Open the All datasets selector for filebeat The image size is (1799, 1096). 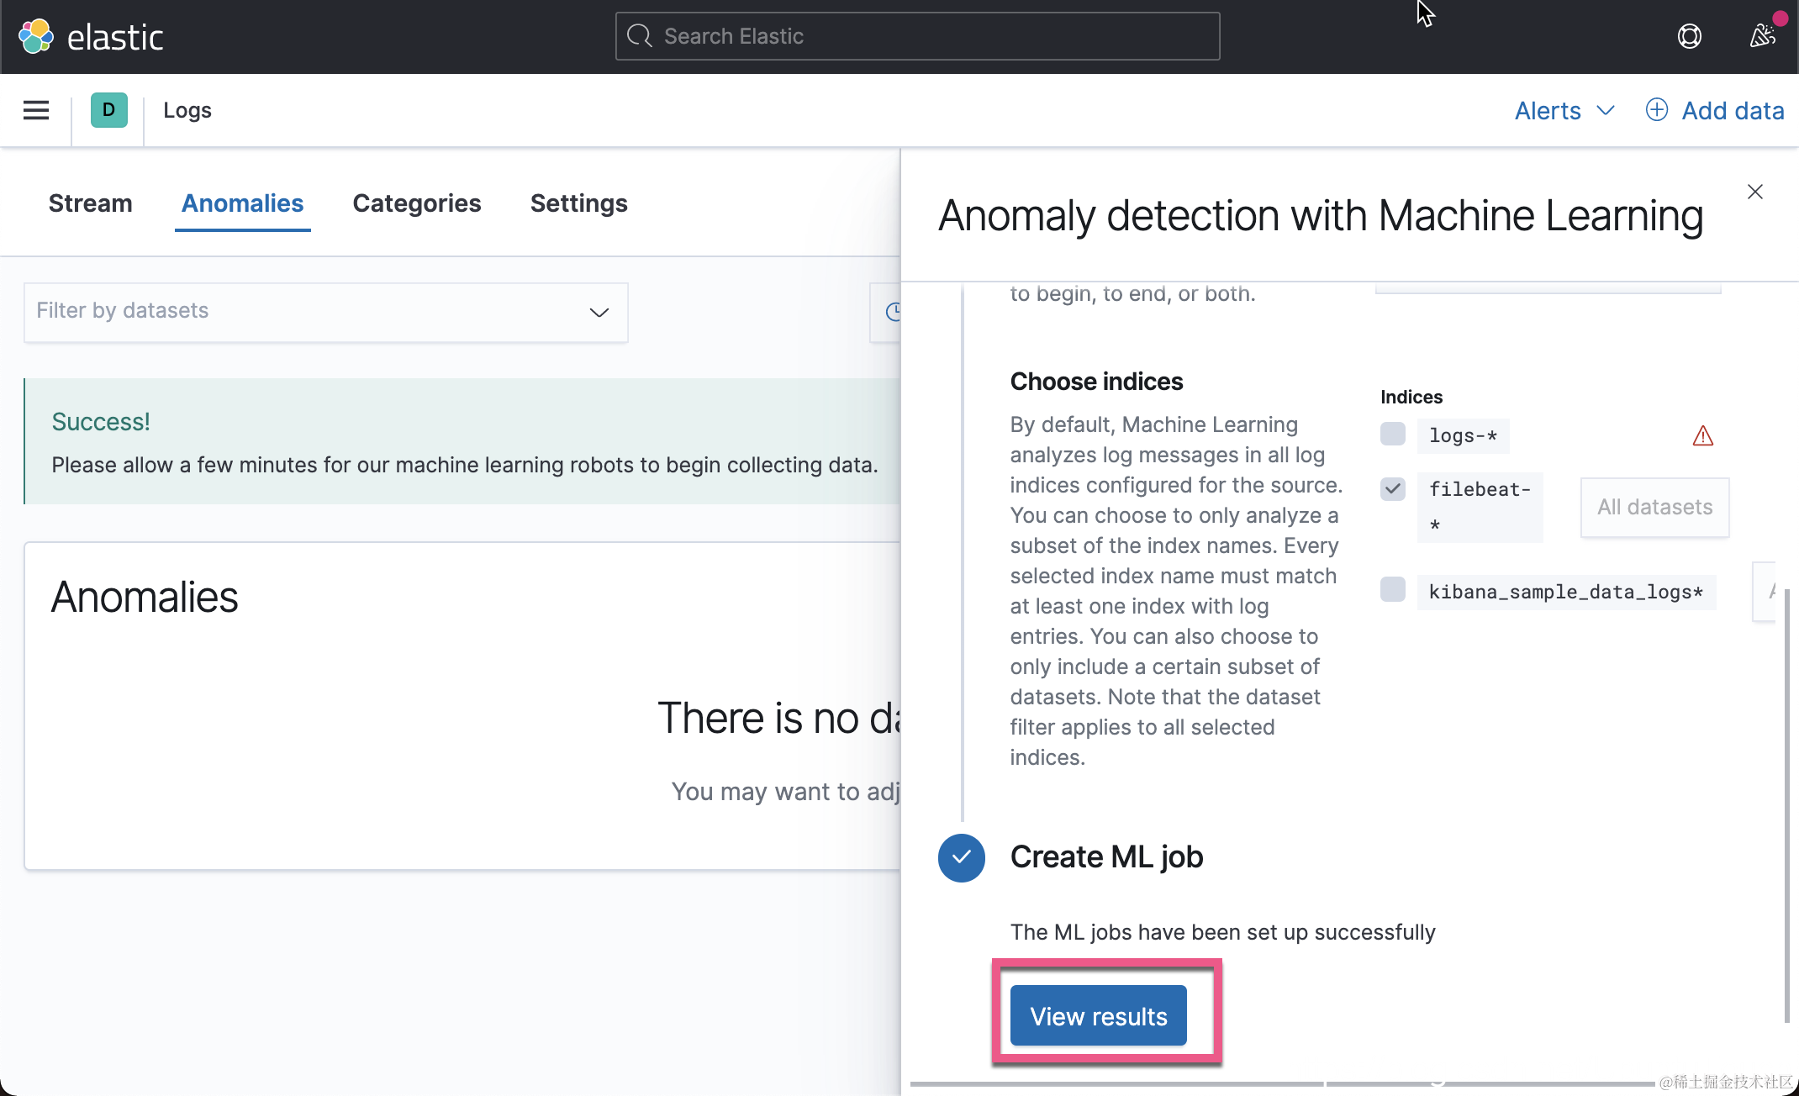click(x=1654, y=508)
